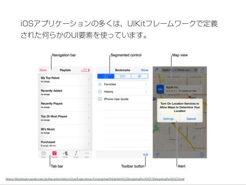The image size is (246, 185).
Task: Tap the info icon in Maps toolbar
Action: [x=202, y=154]
